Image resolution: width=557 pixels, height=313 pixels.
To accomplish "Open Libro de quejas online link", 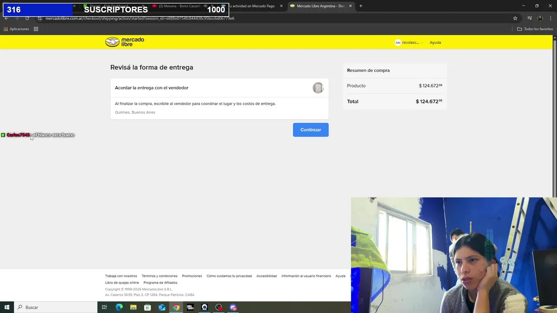I will point(122,283).
